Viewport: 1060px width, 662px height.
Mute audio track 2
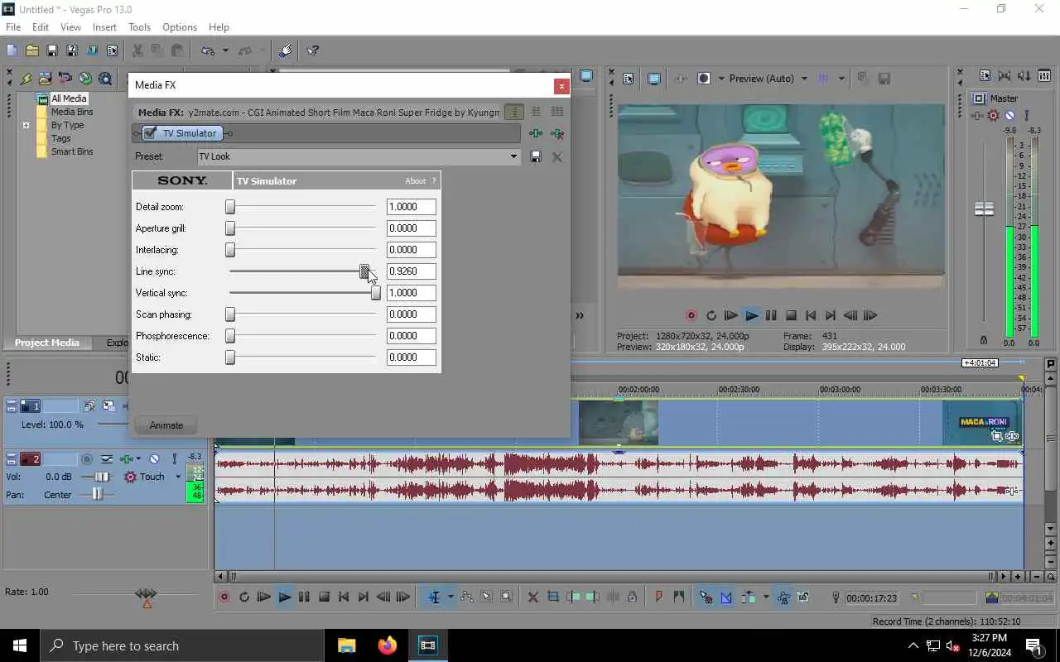tap(154, 458)
